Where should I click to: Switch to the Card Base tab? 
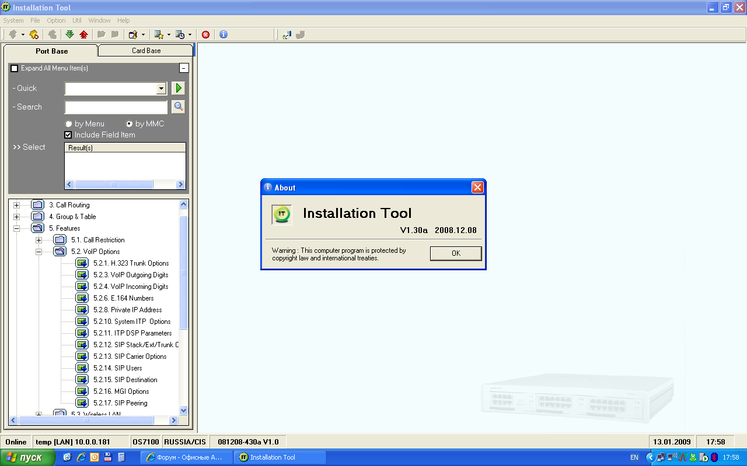(146, 51)
